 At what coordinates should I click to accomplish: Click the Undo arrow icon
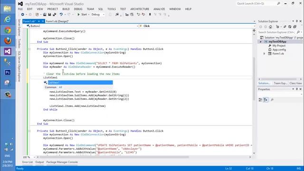(61, 15)
